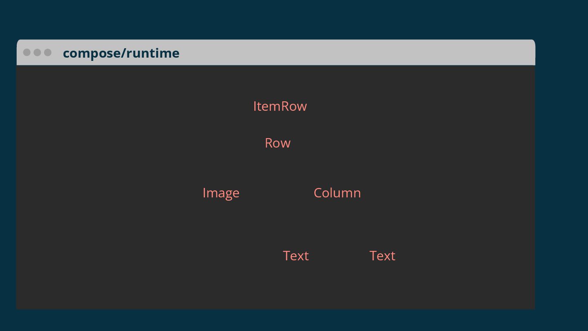The height and width of the screenshot is (331, 588).
Task: Choose the first Text child under Column
Action: pyautogui.click(x=296, y=256)
